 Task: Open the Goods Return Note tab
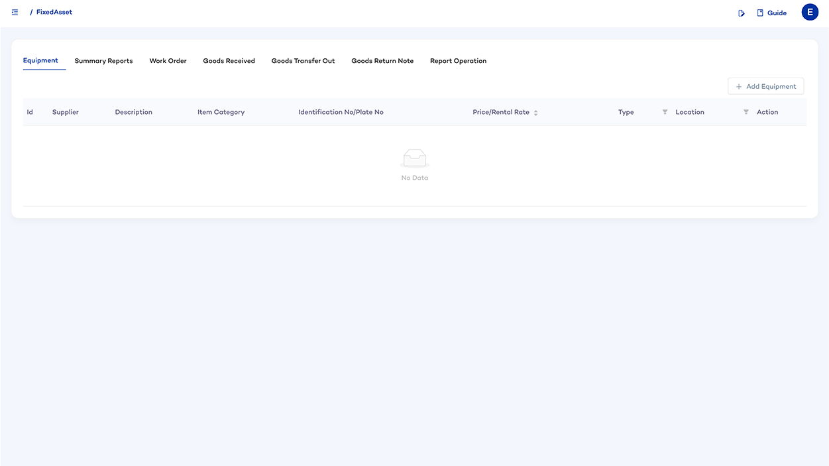tap(382, 61)
